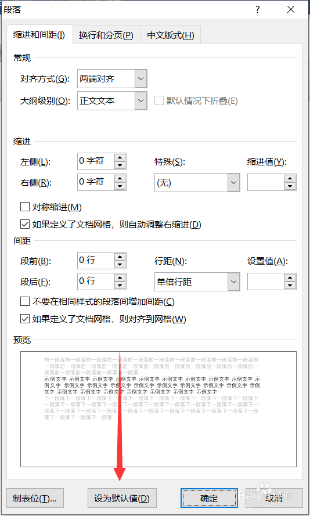Check 不要在相同样式的段落间增加间距 checkbox
This screenshot has width=310, height=516.
[x=25, y=301]
